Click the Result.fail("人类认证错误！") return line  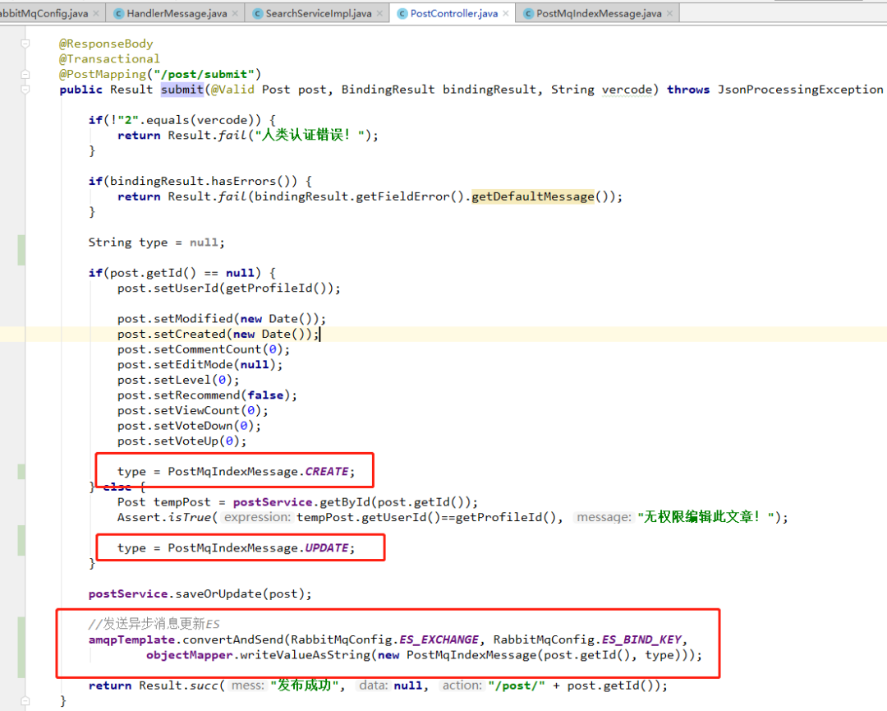tap(248, 136)
